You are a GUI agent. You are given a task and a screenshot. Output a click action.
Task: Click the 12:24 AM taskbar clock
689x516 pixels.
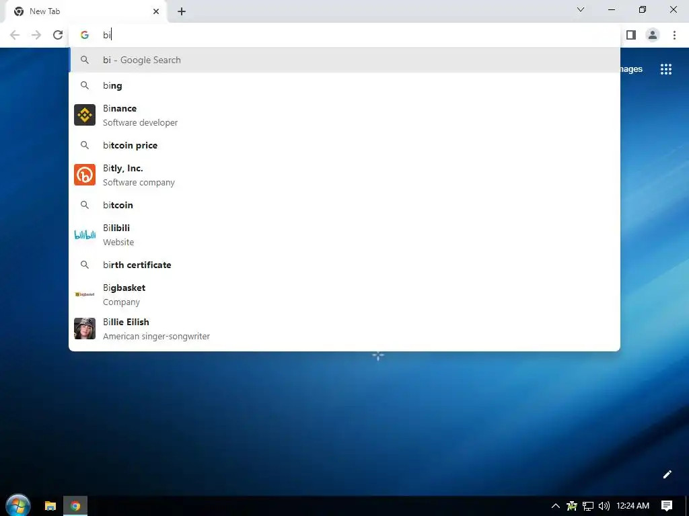pos(632,506)
